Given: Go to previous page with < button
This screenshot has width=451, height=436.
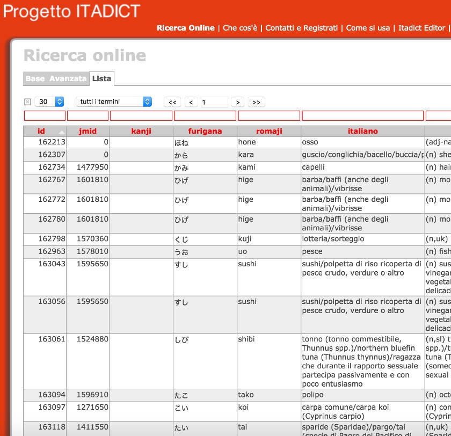Looking at the screenshot, I should click(191, 102).
